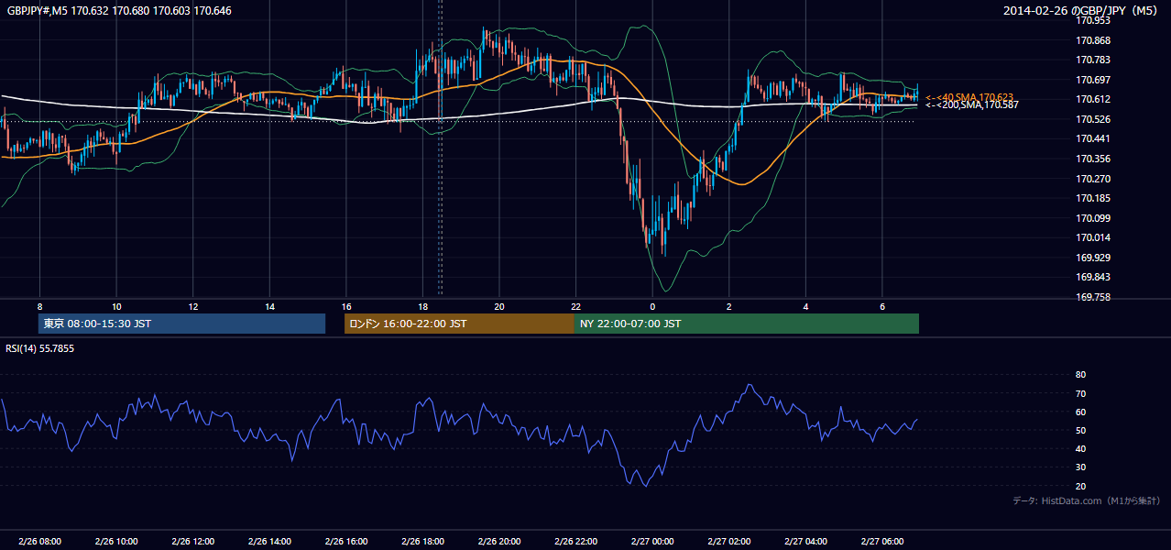Click RSI scale level 80

point(1080,375)
